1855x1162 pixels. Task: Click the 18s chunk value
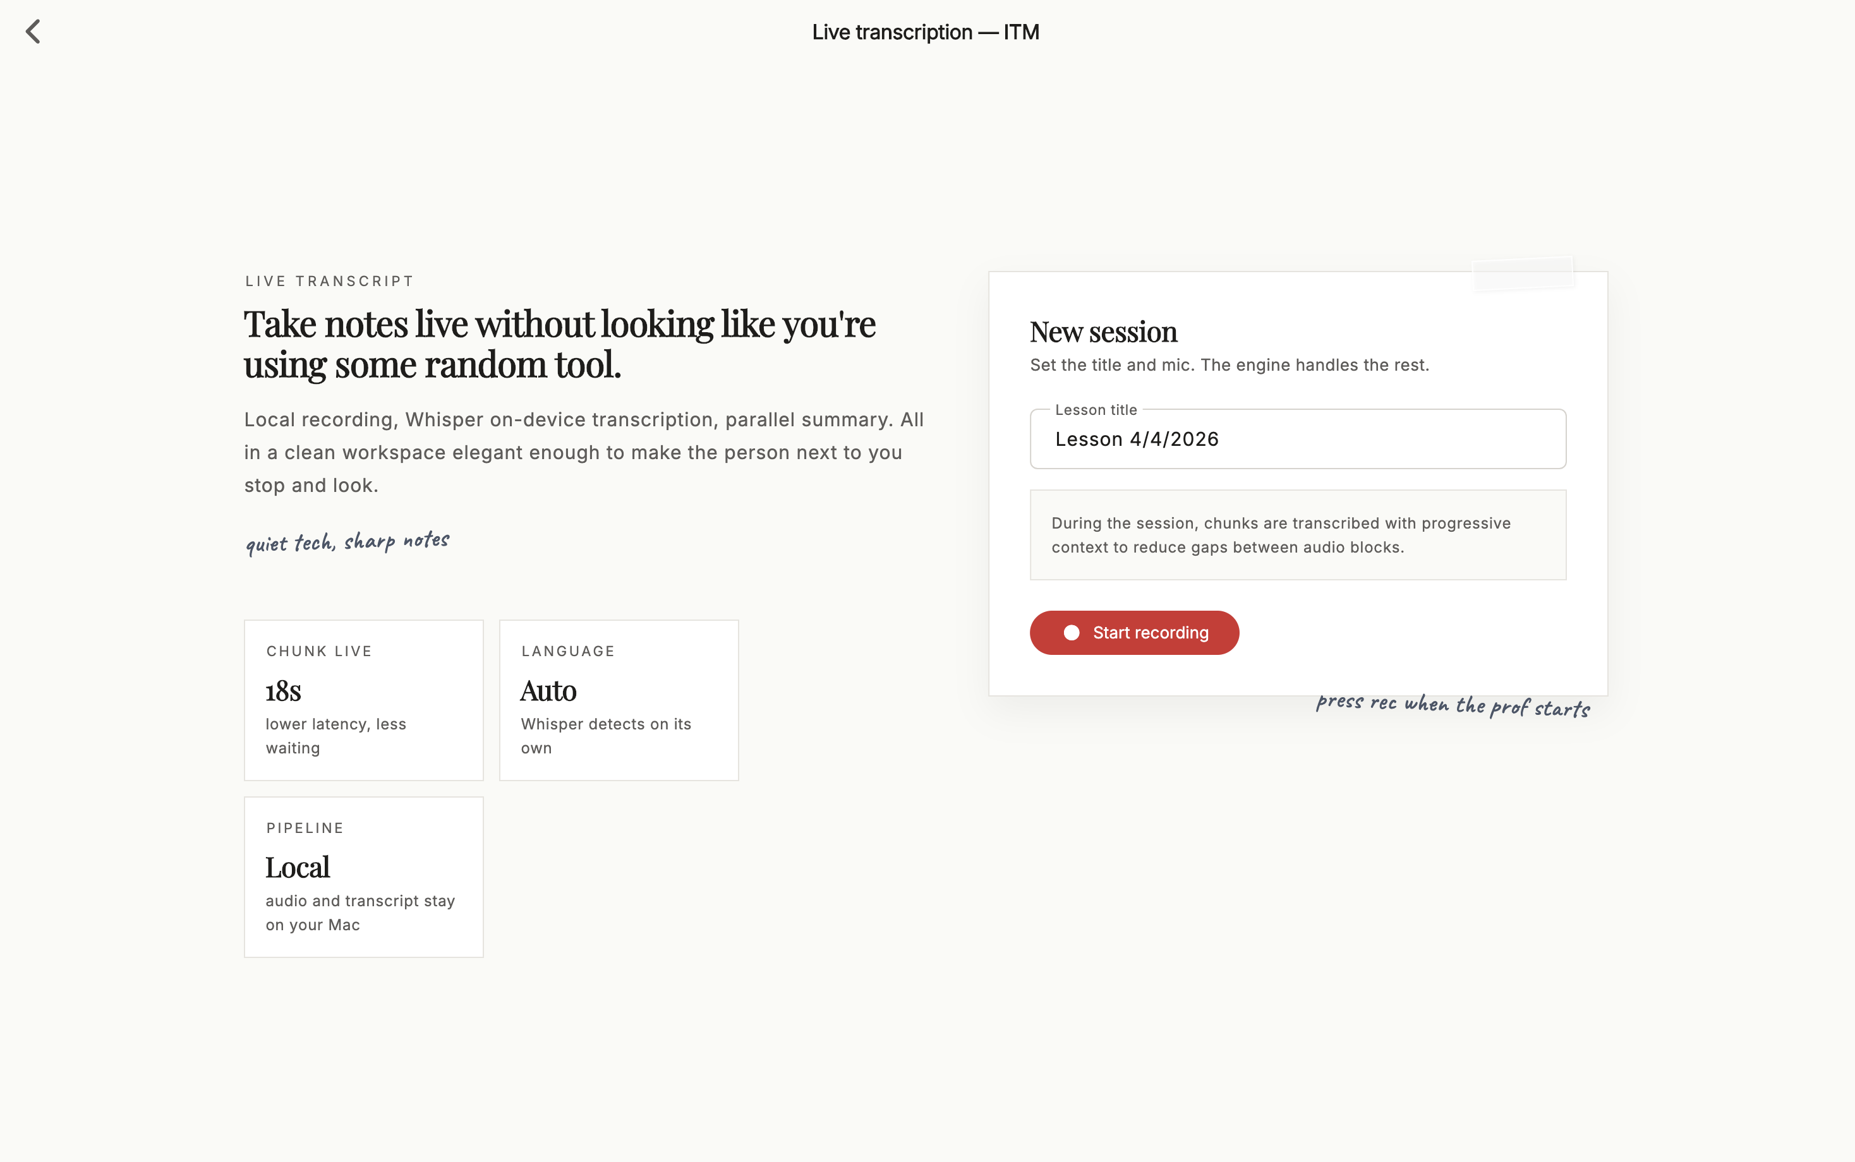coord(284,691)
